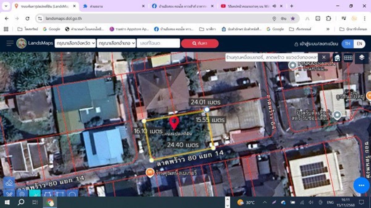
Task: Open the LandsMaps hamburger menu
Action: tap(10, 43)
